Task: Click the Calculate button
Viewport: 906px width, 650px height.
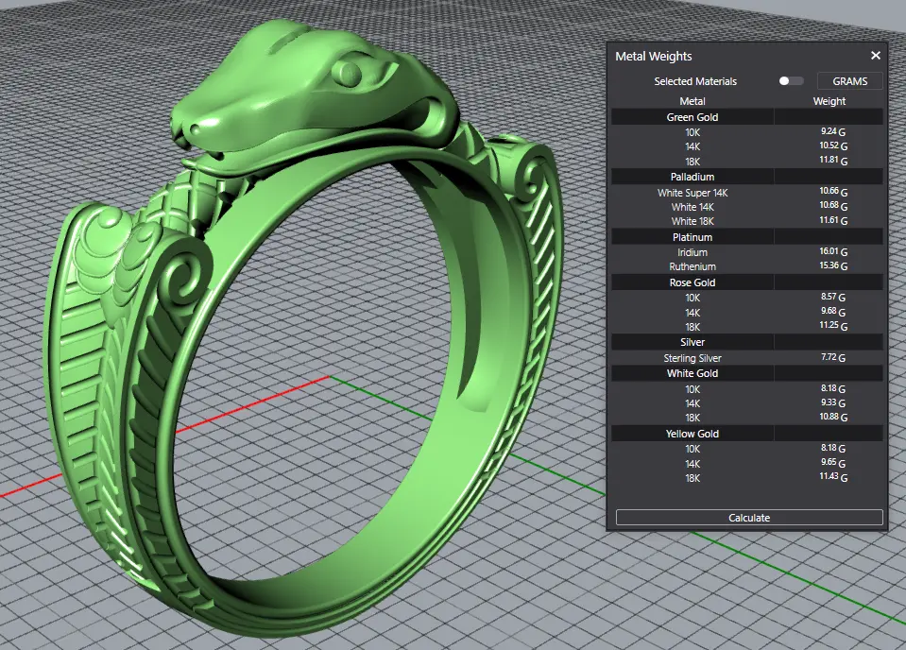Action: [749, 518]
